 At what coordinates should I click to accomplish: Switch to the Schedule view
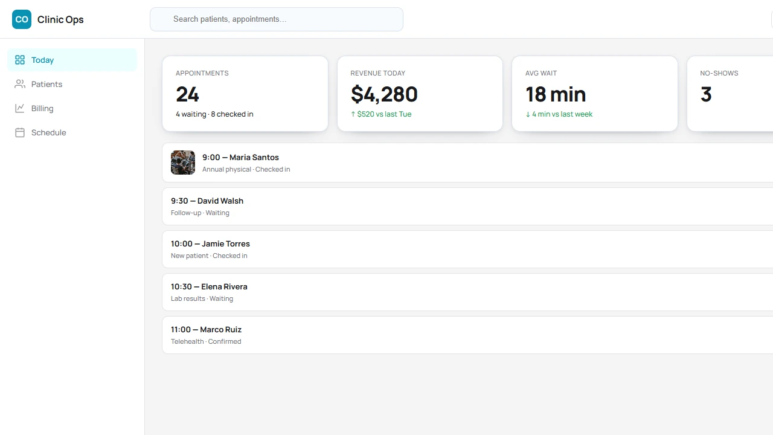[x=72, y=132]
